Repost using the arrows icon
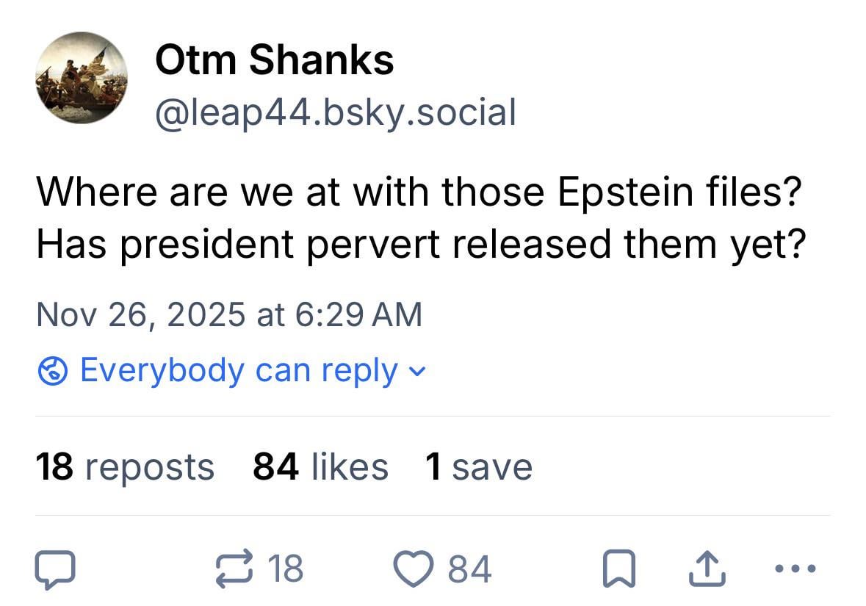866x606 pixels. pyautogui.click(x=233, y=570)
